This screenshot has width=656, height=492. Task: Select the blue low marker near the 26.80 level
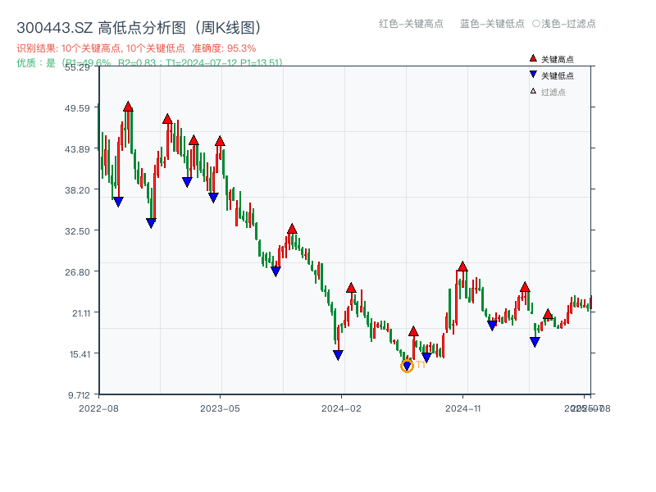(276, 271)
